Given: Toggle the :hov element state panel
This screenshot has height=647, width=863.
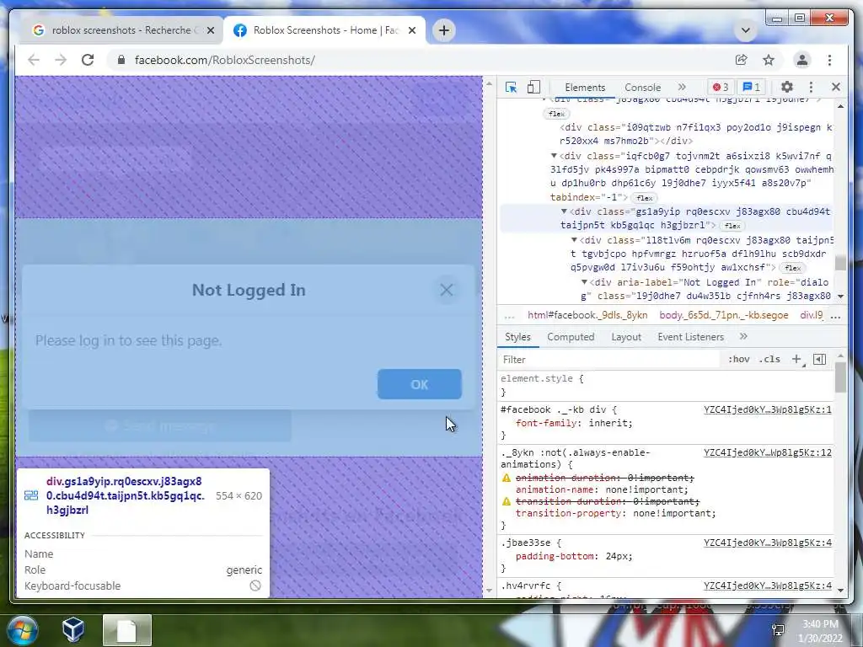Looking at the screenshot, I should pos(738,359).
